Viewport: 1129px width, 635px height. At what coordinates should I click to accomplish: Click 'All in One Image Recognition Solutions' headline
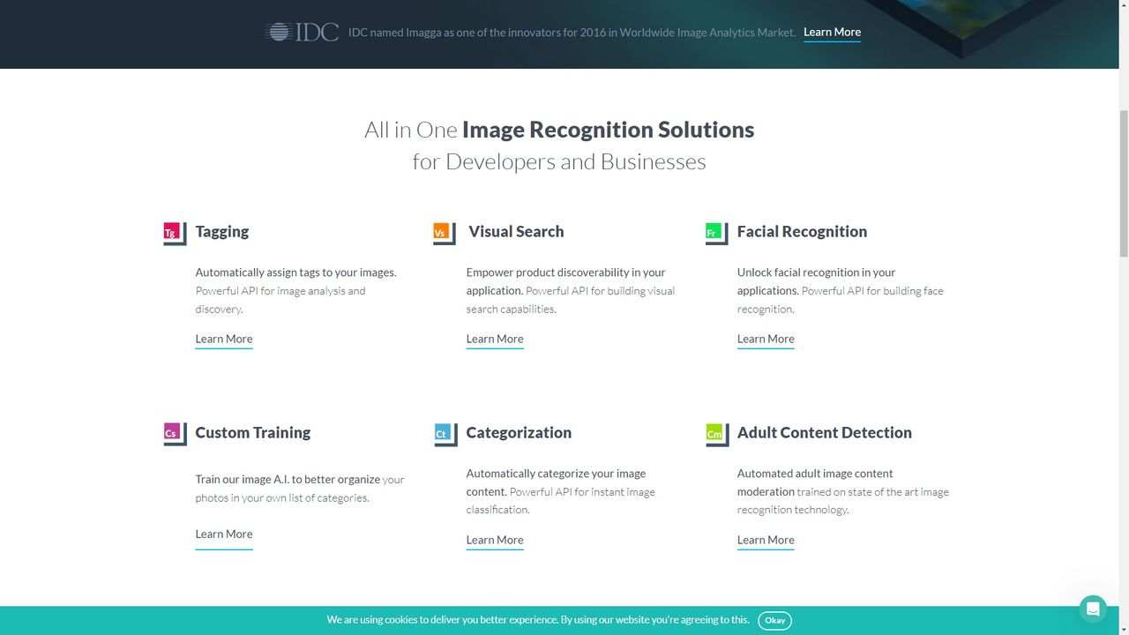pyautogui.click(x=559, y=130)
